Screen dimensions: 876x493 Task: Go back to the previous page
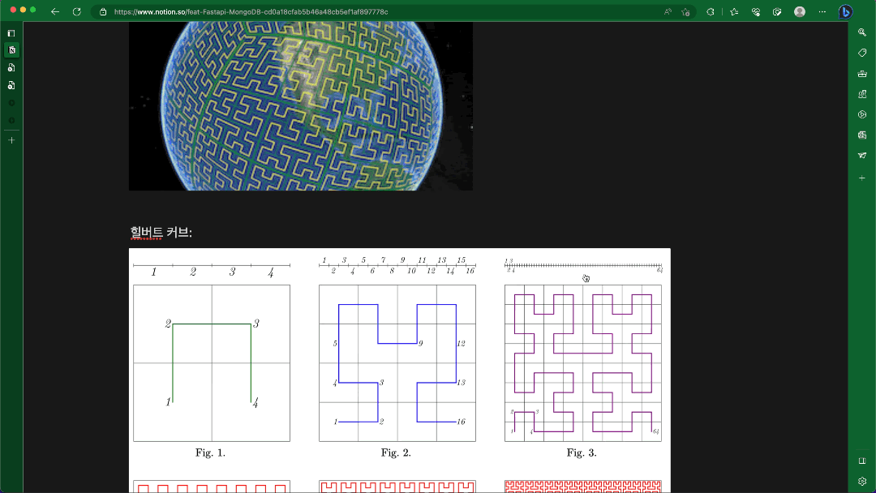(x=55, y=11)
